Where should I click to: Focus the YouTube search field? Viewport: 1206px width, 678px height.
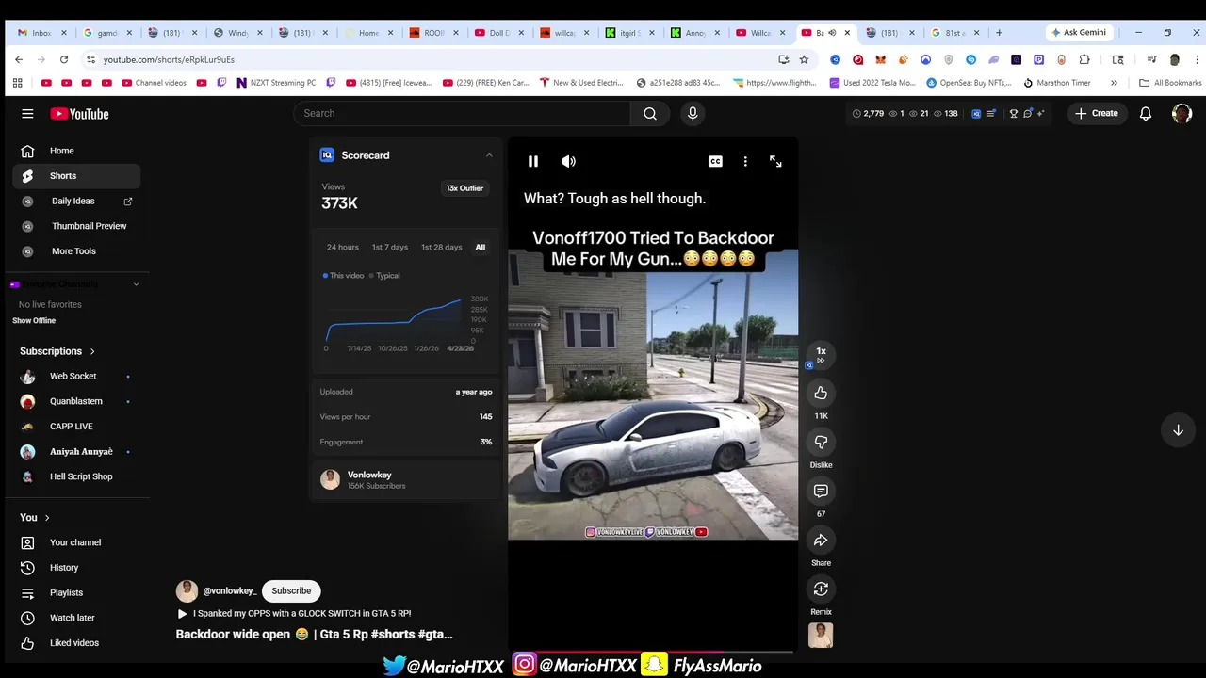462,113
